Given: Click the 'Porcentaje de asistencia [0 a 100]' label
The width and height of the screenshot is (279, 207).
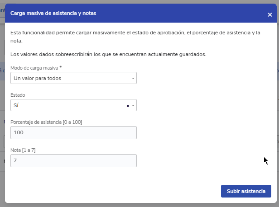Looking at the screenshot, I should coord(46,122).
